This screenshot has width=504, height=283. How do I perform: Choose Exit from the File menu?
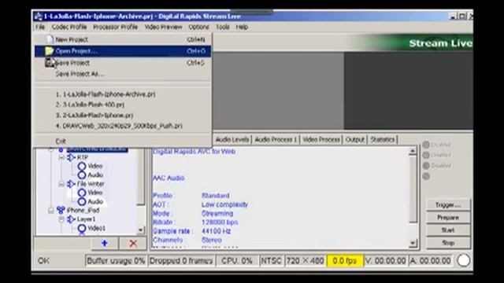(x=123, y=141)
